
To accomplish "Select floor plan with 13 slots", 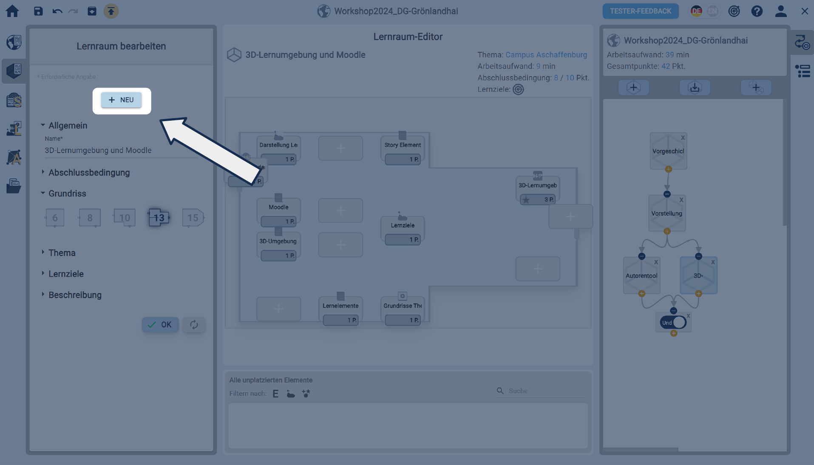I will (x=159, y=218).
